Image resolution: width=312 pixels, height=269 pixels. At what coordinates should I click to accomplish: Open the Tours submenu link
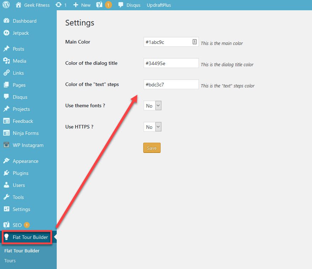[10, 261]
